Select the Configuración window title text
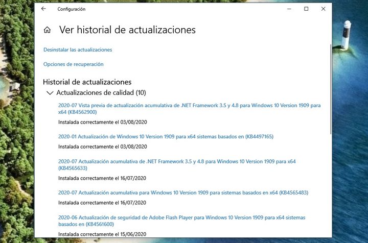The image size is (368, 243). click(72, 9)
